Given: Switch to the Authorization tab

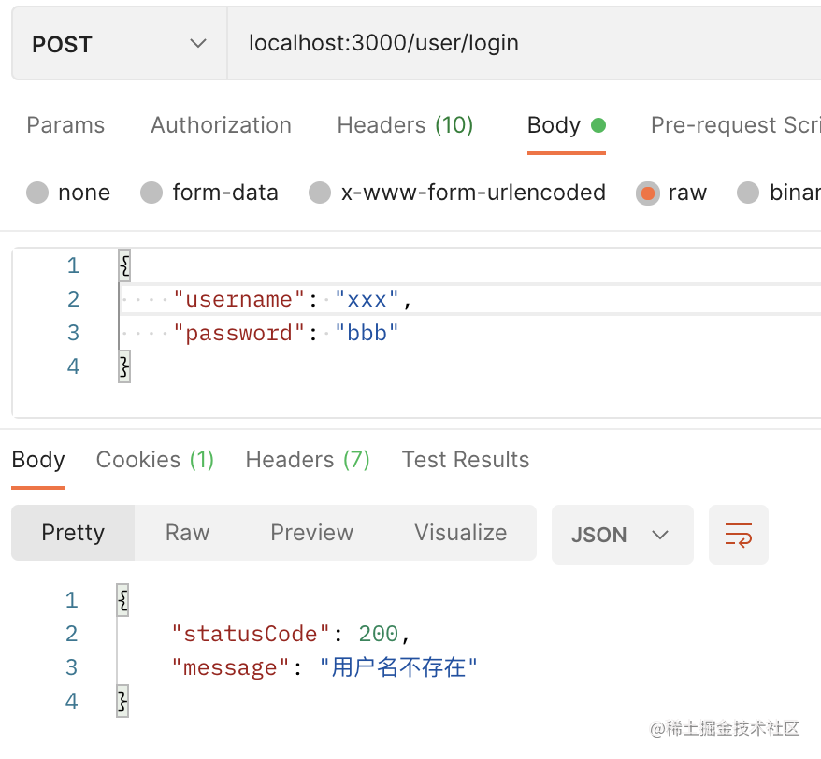Looking at the screenshot, I should coord(221,125).
